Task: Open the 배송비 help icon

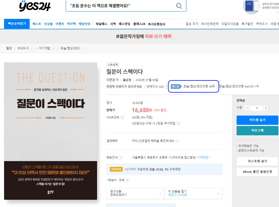Action: point(127,180)
